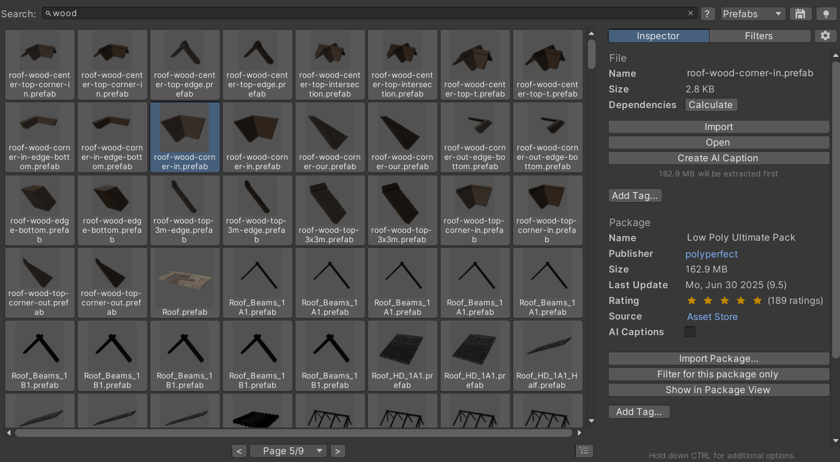This screenshot has height=462, width=840.
Task: Click the Low Poly Ultimate Pack name
Action: (x=741, y=238)
